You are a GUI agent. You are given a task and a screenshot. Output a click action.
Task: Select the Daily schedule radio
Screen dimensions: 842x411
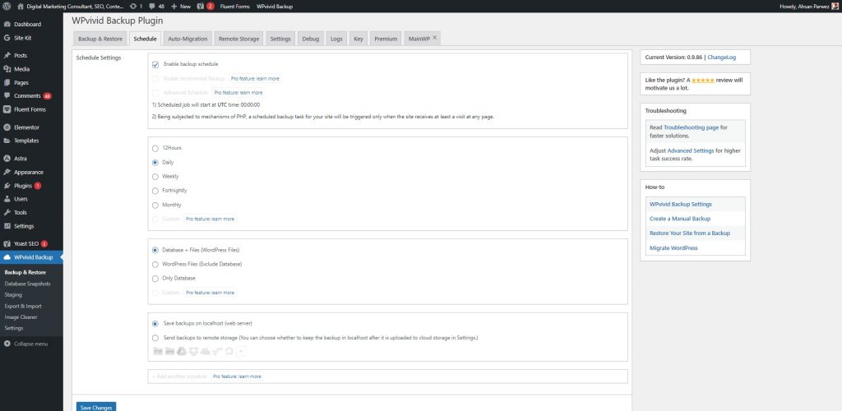tap(155, 162)
